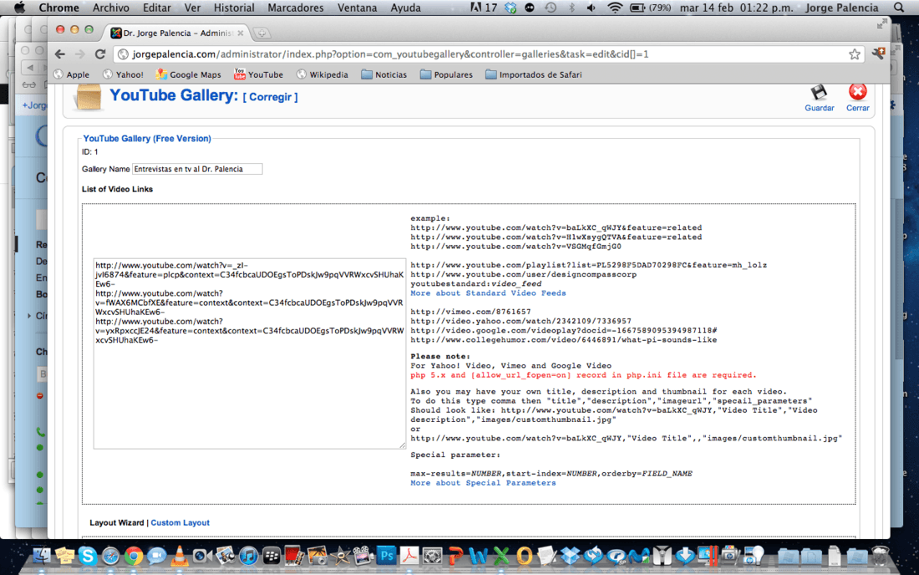Open the Ventana menu
Screen dimensions: 919x575
click(357, 8)
